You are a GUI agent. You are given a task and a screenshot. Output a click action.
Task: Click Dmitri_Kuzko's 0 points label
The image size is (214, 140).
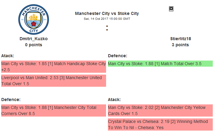[34, 45]
